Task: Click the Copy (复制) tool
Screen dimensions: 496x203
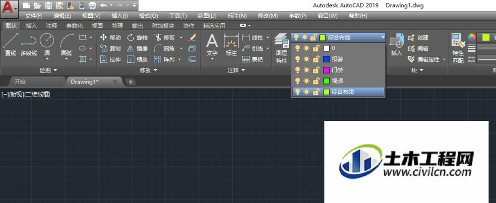Action: [111, 48]
